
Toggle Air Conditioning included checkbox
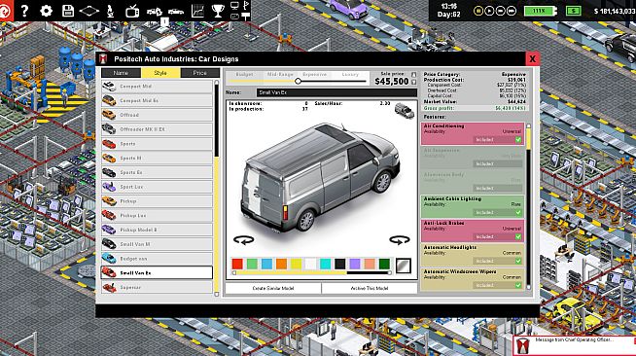pyautogui.click(x=518, y=140)
